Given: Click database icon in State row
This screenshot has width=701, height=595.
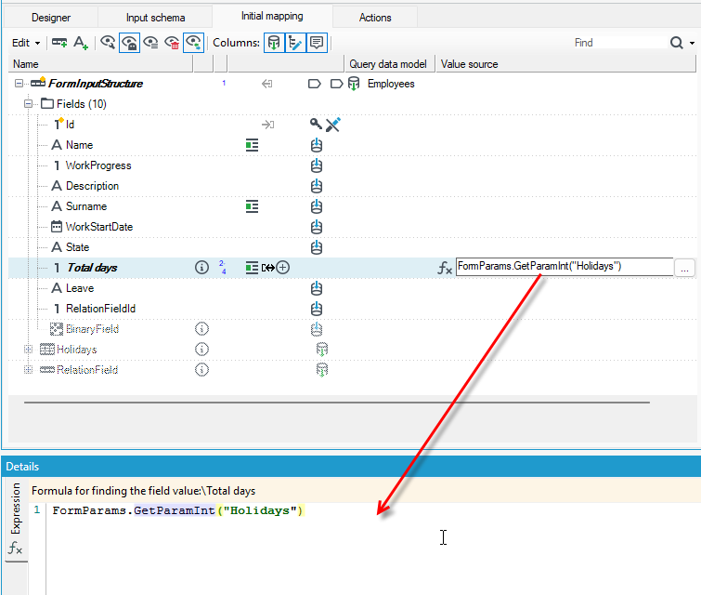Looking at the screenshot, I should 317,247.
